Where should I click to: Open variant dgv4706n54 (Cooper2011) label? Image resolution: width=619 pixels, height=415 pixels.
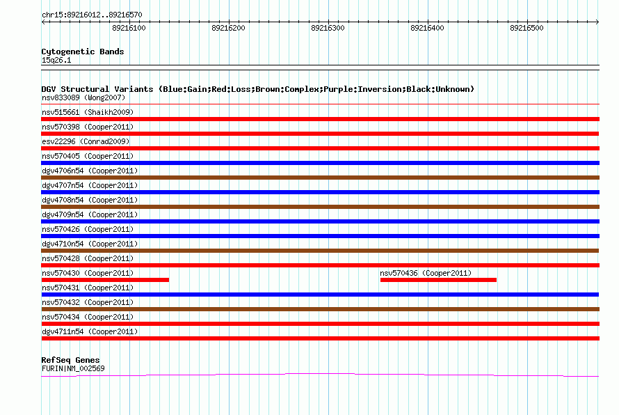point(90,171)
